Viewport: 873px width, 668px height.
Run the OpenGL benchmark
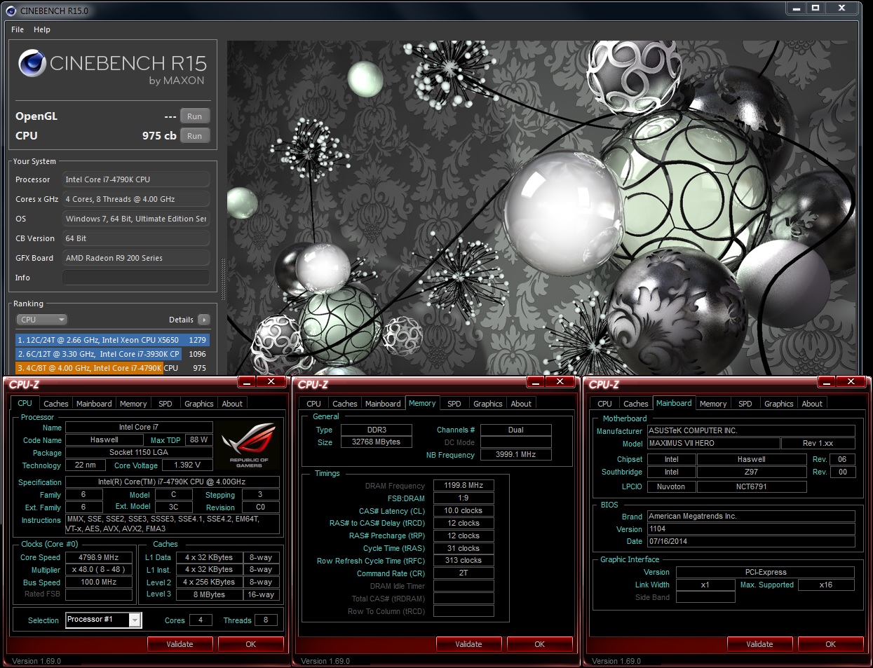pyautogui.click(x=195, y=116)
